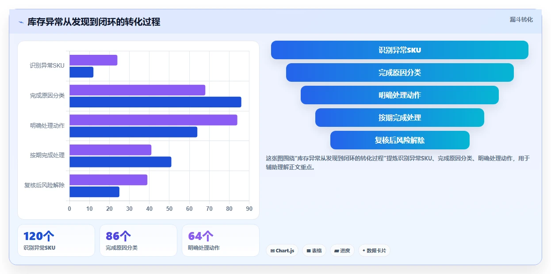Open the 64个 明确处理动作 data card

221,240
